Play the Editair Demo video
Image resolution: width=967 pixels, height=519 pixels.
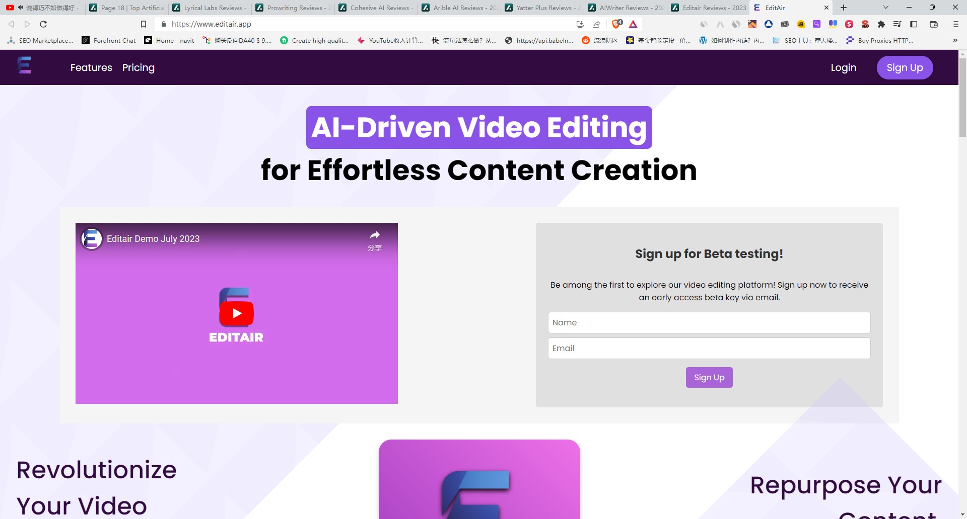point(237,313)
